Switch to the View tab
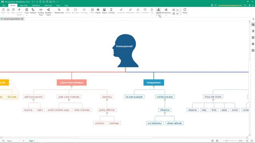The image size is (255, 143). point(58,5)
